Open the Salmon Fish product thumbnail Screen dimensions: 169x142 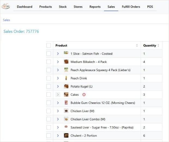coord(66,53)
